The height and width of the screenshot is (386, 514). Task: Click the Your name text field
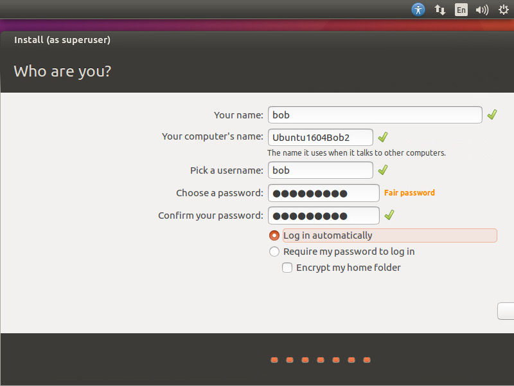pos(375,115)
